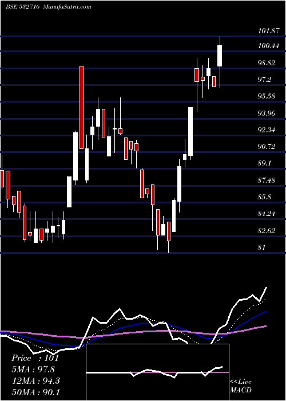Screen dimensions: 286x401
Task: Click the 85.8 price axis label
Action: tap(264, 197)
